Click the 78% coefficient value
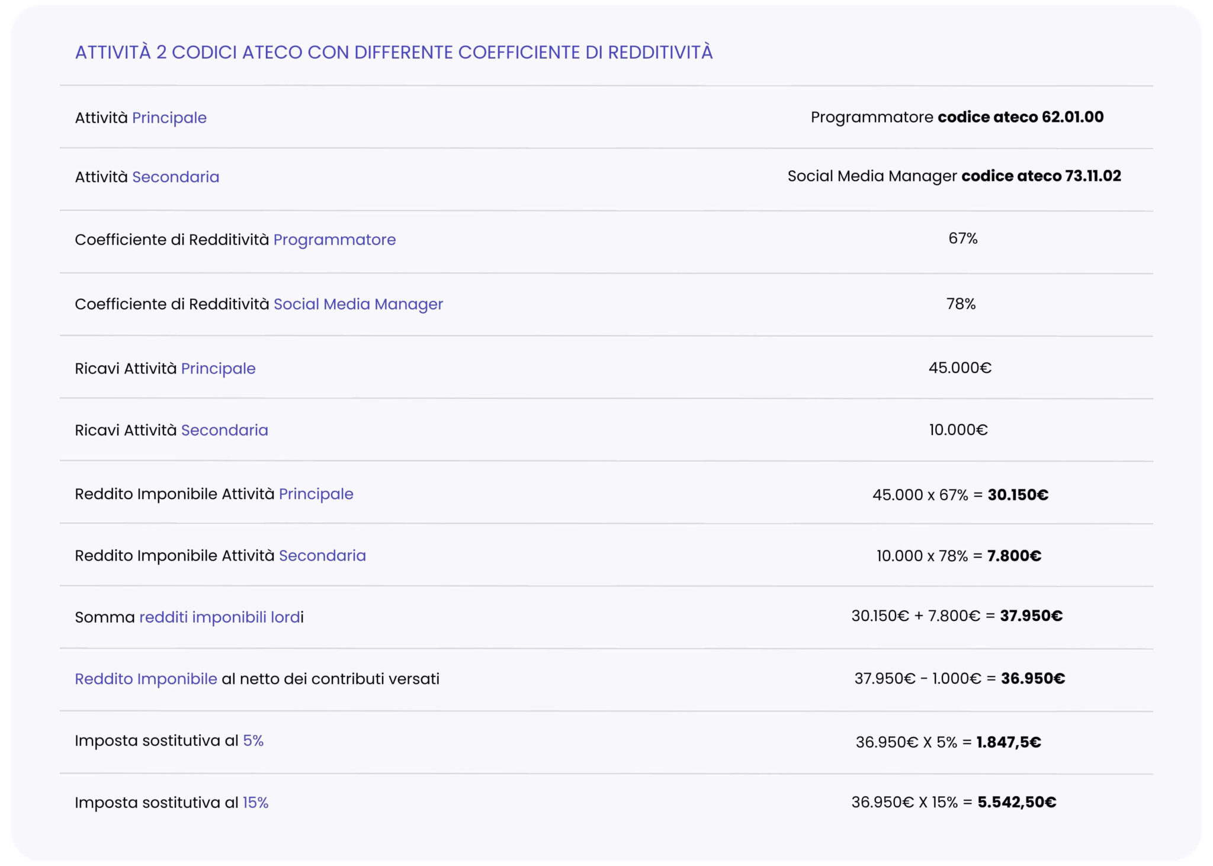The height and width of the screenshot is (866, 1213). click(x=961, y=304)
